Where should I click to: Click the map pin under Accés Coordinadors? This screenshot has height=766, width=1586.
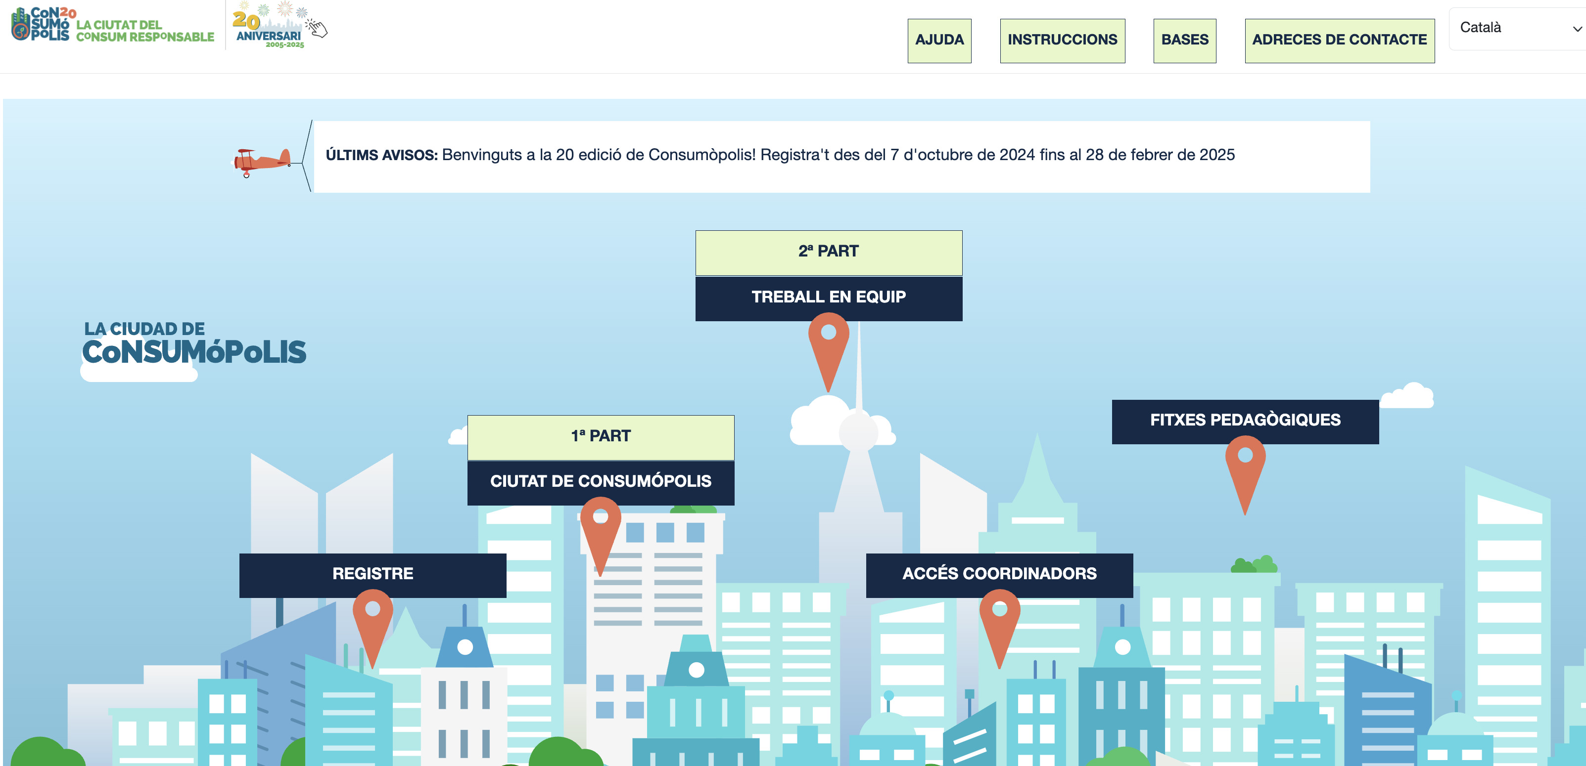[999, 629]
